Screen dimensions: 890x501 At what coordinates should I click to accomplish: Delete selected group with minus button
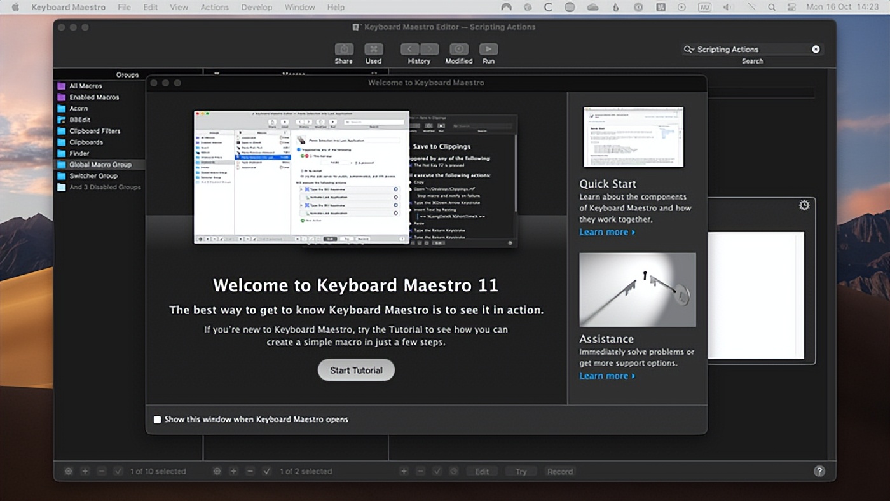coord(101,471)
